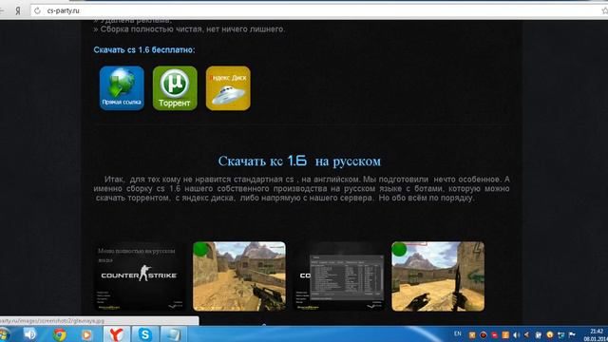Switch to Yandex Browser in the taskbar

click(116, 334)
